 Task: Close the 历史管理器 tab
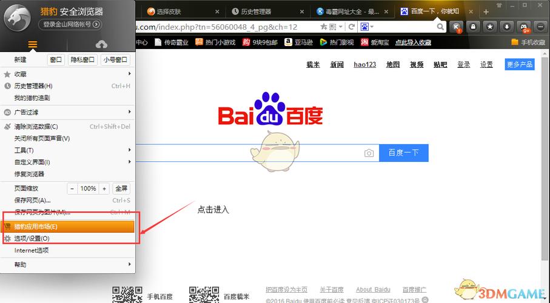pyautogui.click(x=301, y=12)
